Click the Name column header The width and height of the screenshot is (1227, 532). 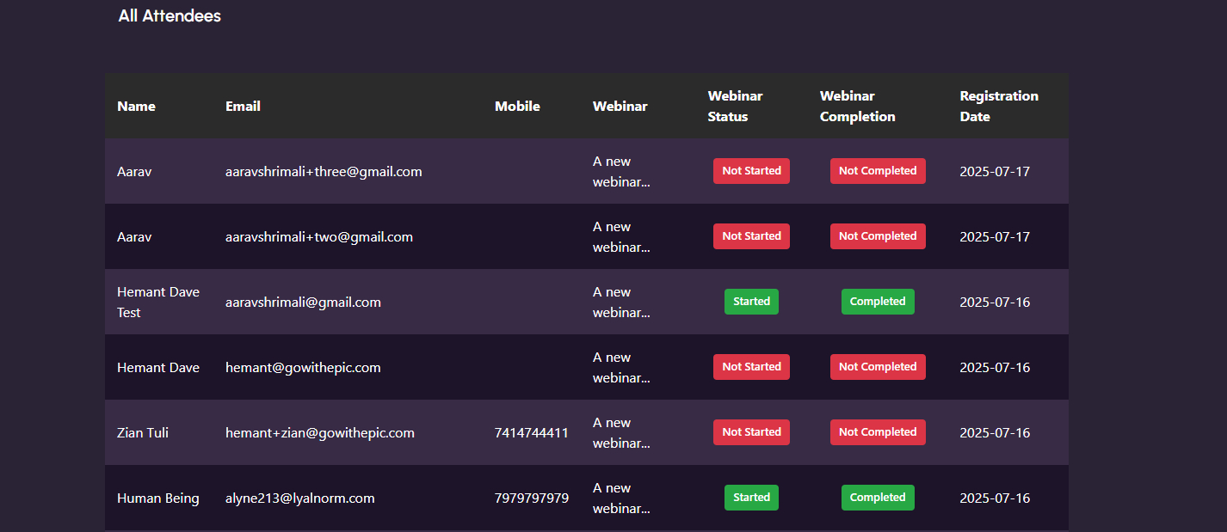click(136, 107)
